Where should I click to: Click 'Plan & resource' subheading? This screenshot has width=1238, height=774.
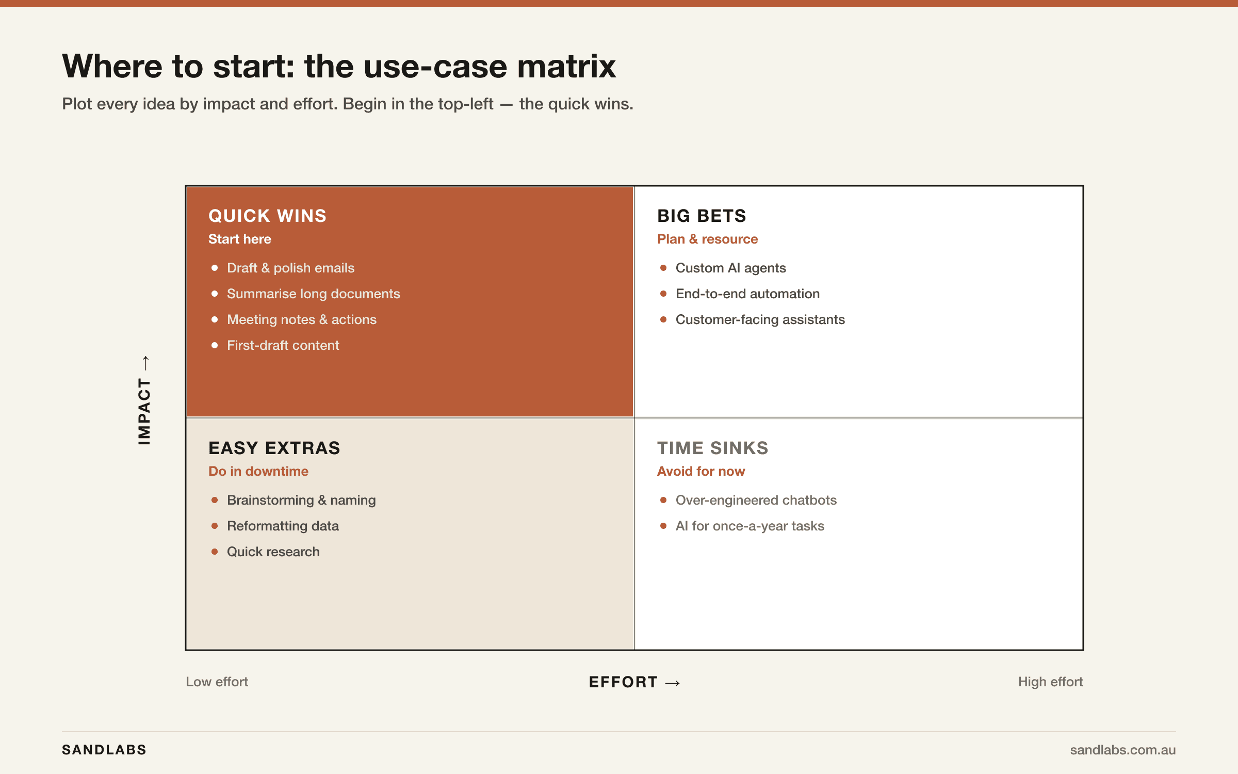708,239
